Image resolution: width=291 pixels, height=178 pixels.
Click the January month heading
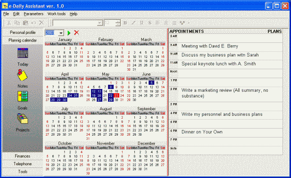point(65,40)
